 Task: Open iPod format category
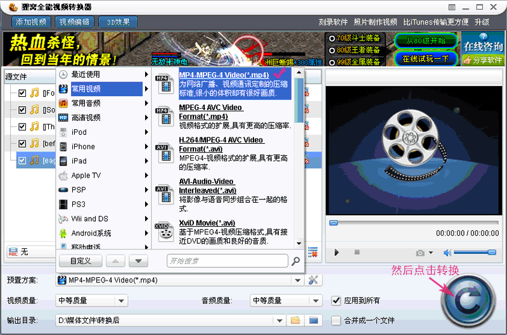(x=103, y=132)
